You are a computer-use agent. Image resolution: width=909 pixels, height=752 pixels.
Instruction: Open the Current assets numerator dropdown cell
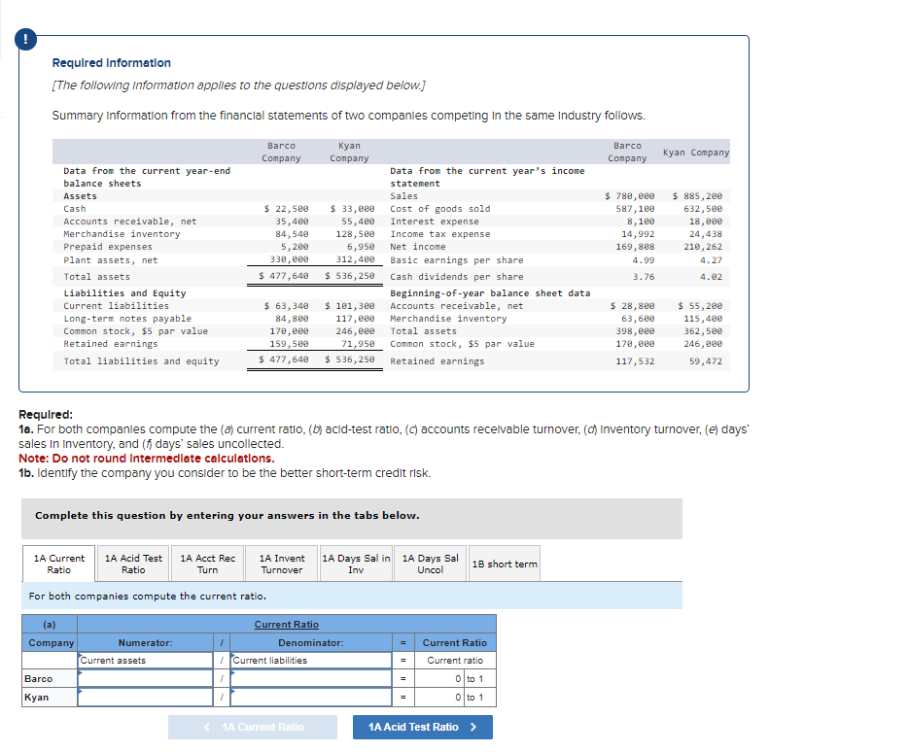point(145,661)
